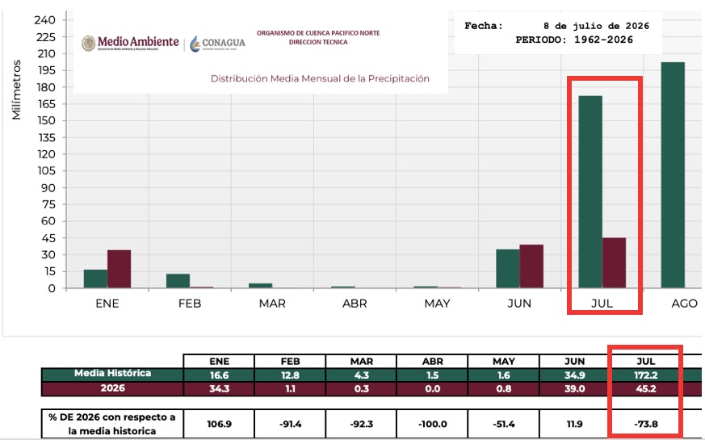This screenshot has height=440, width=705.
Task: Click the 106.9 percentage cell for ENE
Action: (x=219, y=424)
